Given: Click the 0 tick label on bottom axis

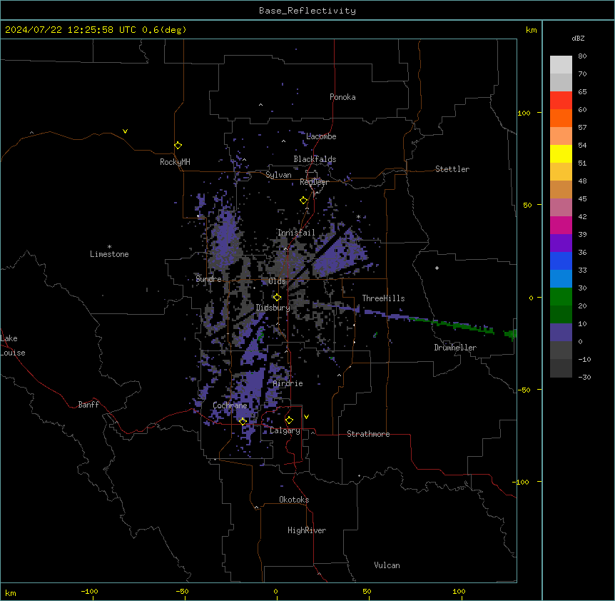Looking at the screenshot, I should point(275,592).
